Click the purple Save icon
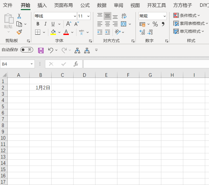Viewport: 209px width, 185px height. click(41, 51)
